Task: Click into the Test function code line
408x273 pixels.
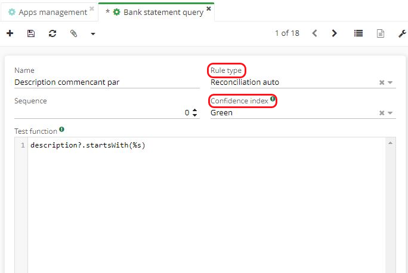Action: point(88,145)
